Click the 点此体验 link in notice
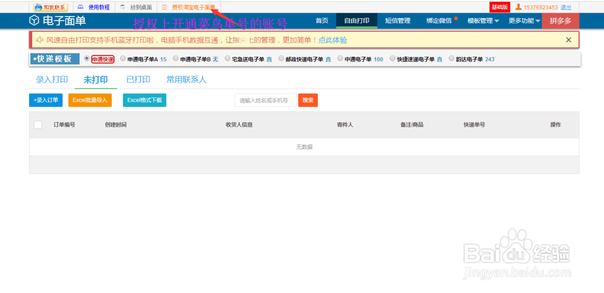This screenshot has width=604, height=293. click(332, 40)
